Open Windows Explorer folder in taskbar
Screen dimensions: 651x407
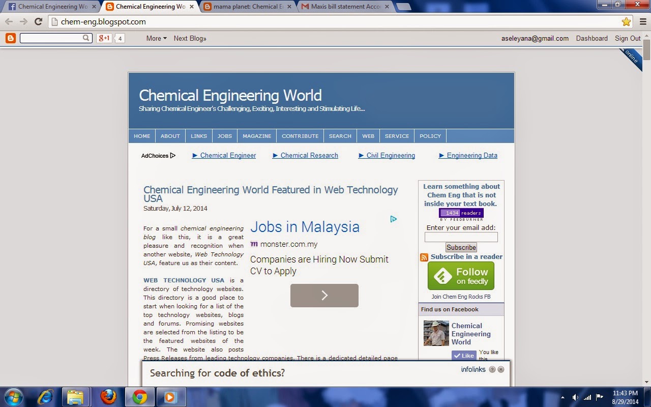pyautogui.click(x=75, y=397)
